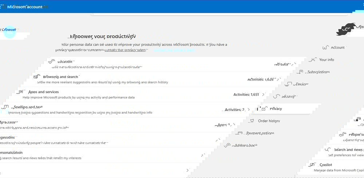This screenshot has width=364, height=178.
Task: Open Subscriptions in side navigation
Action: [x=318, y=72]
